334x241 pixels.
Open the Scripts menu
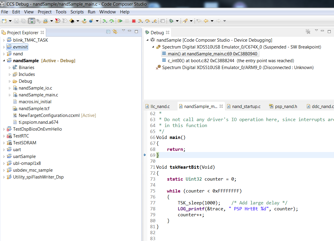(77, 12)
